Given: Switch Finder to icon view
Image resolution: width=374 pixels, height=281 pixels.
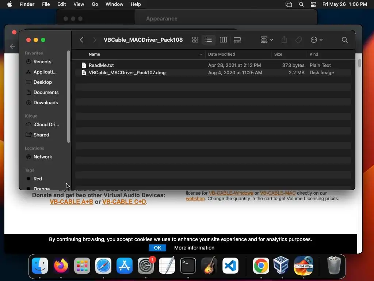Looking at the screenshot, I should (x=195, y=40).
